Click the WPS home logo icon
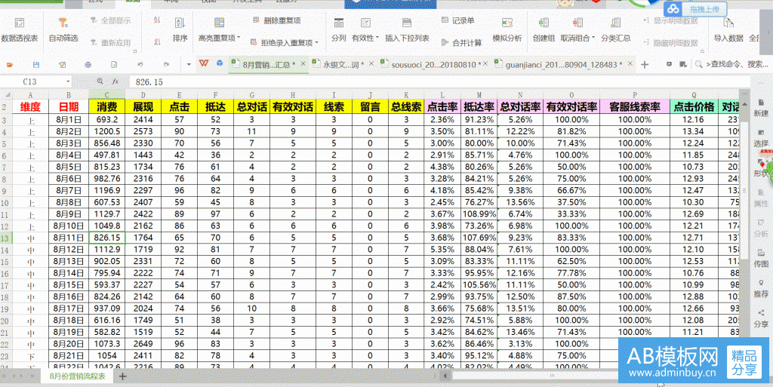The image size is (773, 387). [x=204, y=63]
